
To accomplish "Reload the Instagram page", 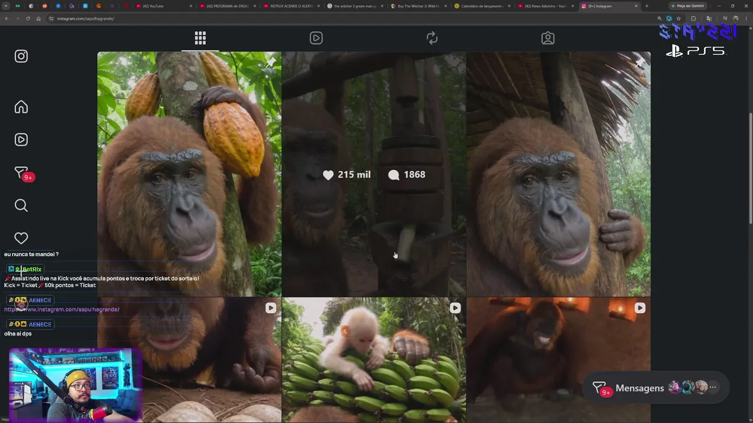I will [28, 18].
